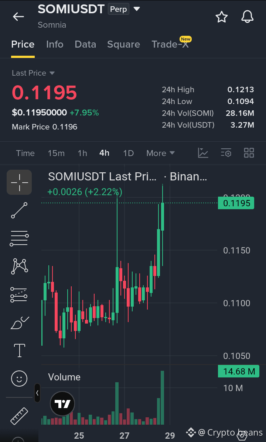Screen dimensions: 266x442
Task: Click the 24h Vol(USDT) value 3.27M
Action: tap(242, 125)
